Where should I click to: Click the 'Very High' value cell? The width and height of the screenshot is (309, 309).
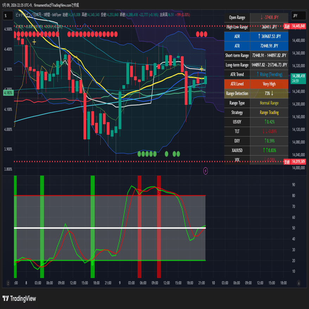[x=269, y=84]
